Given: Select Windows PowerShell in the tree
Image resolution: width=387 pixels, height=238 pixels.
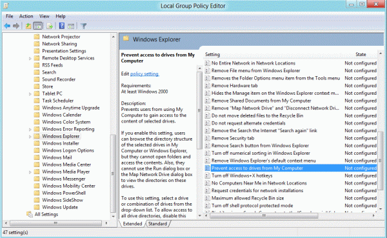Looking at the screenshot, I should coord(64,193).
